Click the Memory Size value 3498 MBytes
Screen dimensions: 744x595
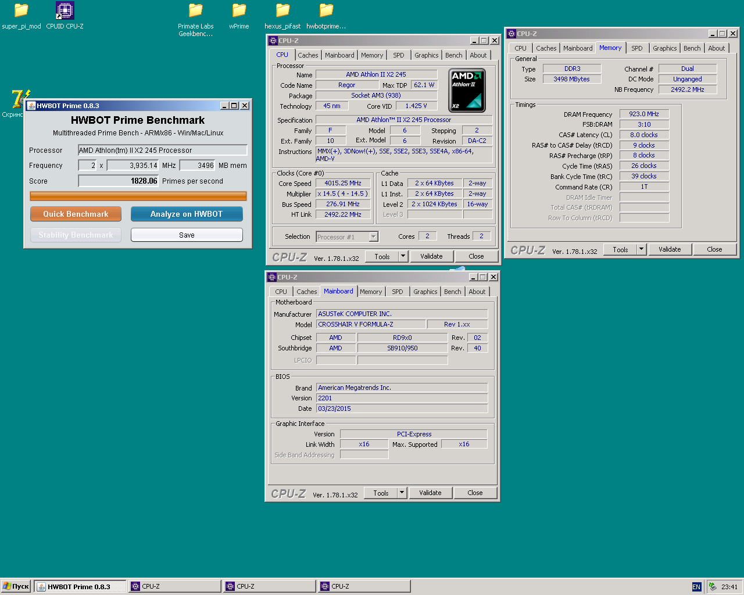pos(572,79)
